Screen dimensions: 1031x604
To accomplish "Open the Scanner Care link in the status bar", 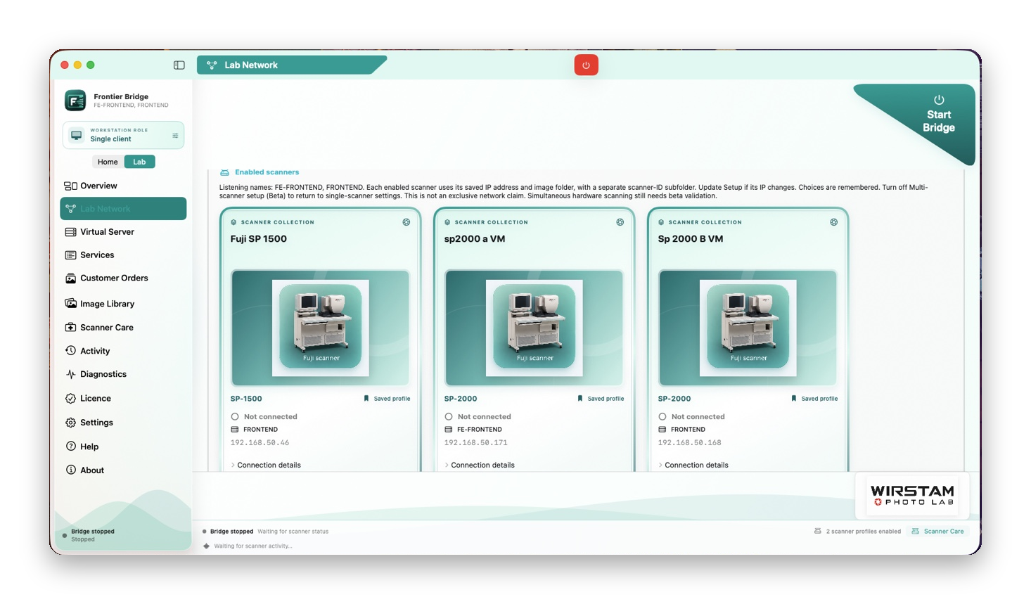I will coord(938,532).
